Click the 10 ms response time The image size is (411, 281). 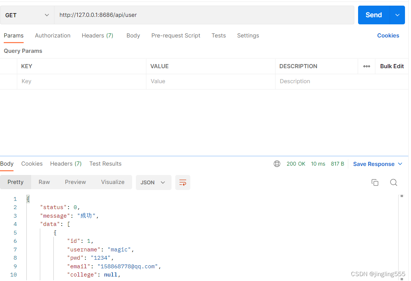(318, 164)
